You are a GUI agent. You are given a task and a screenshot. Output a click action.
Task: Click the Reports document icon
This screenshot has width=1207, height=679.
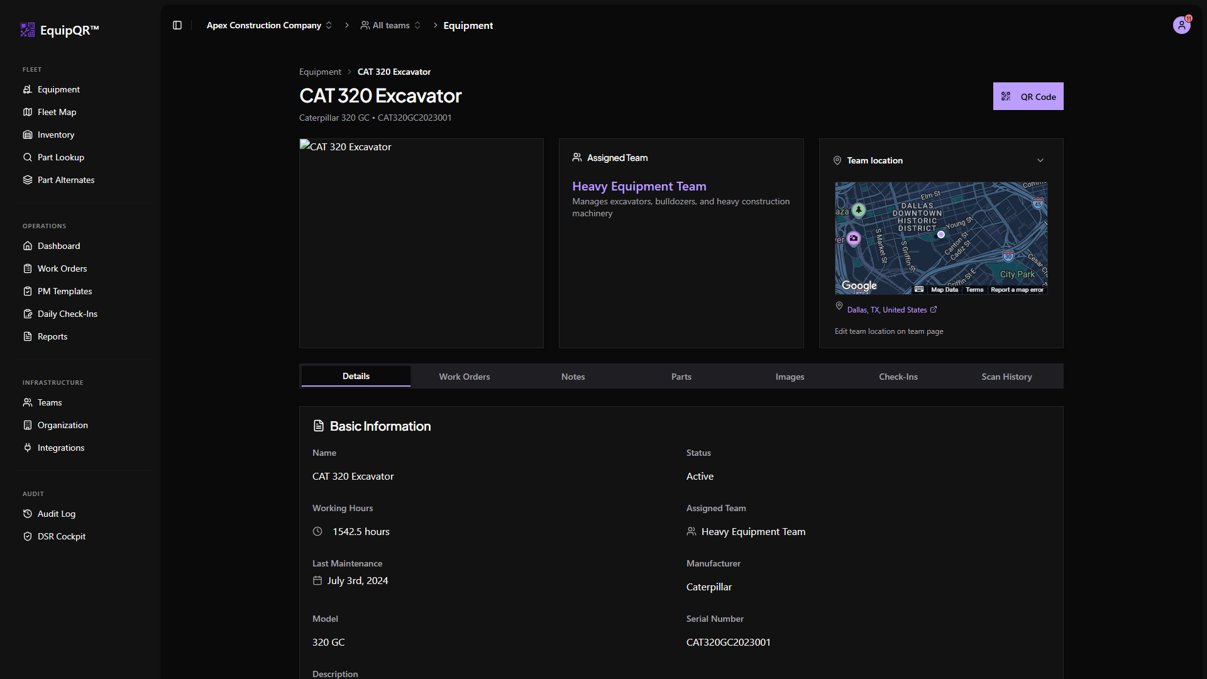tap(28, 336)
